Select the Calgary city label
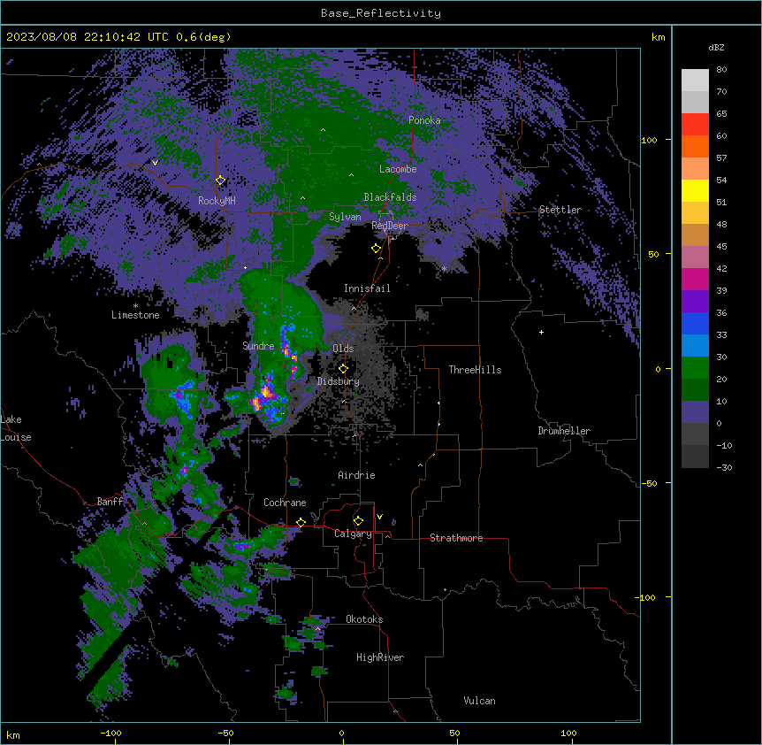The image size is (762, 745). point(353,534)
